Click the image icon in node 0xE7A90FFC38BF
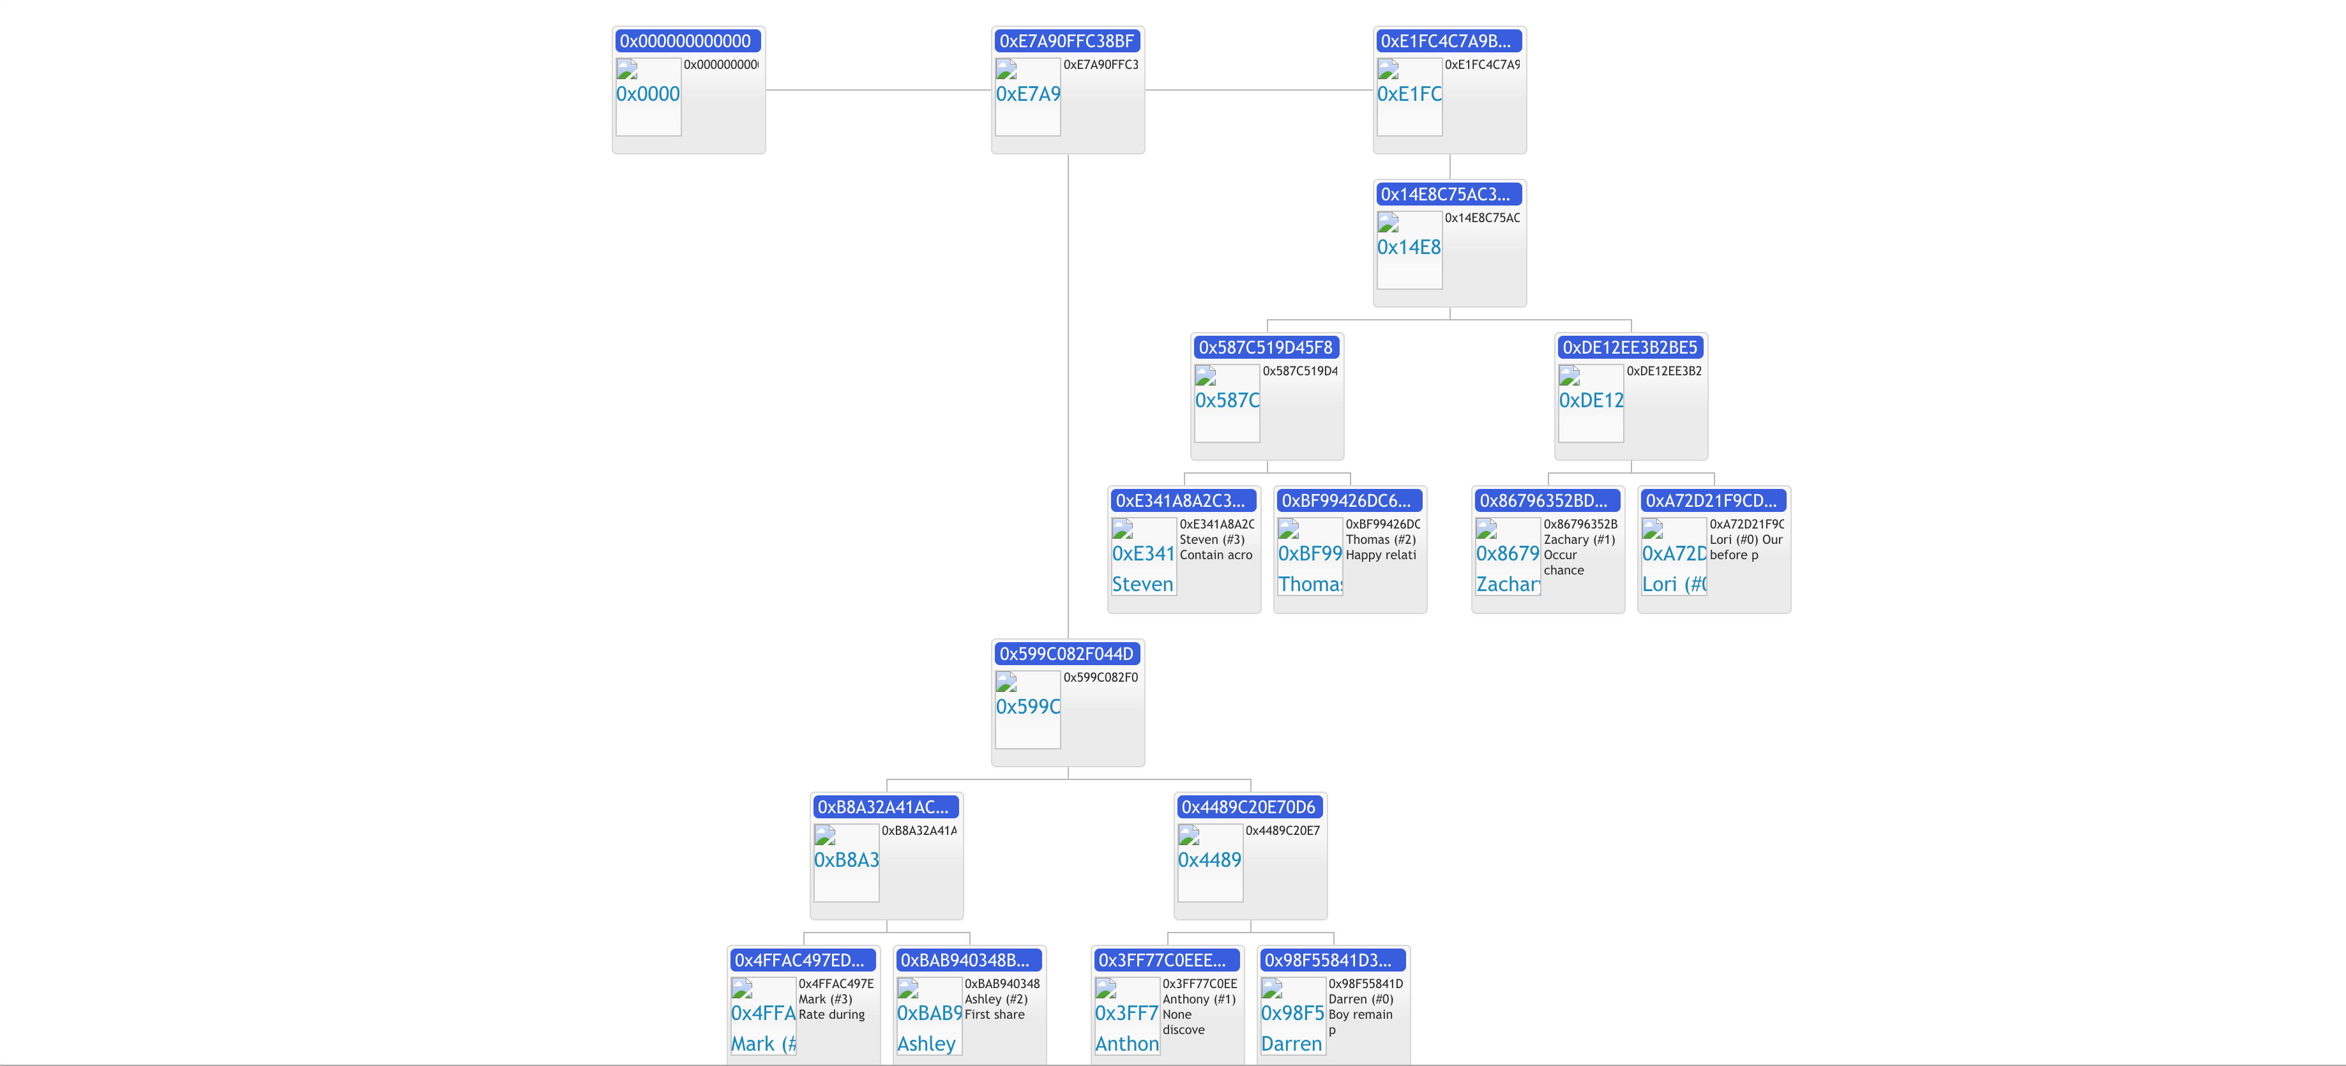This screenshot has height=1066, width=2346. (1006, 69)
